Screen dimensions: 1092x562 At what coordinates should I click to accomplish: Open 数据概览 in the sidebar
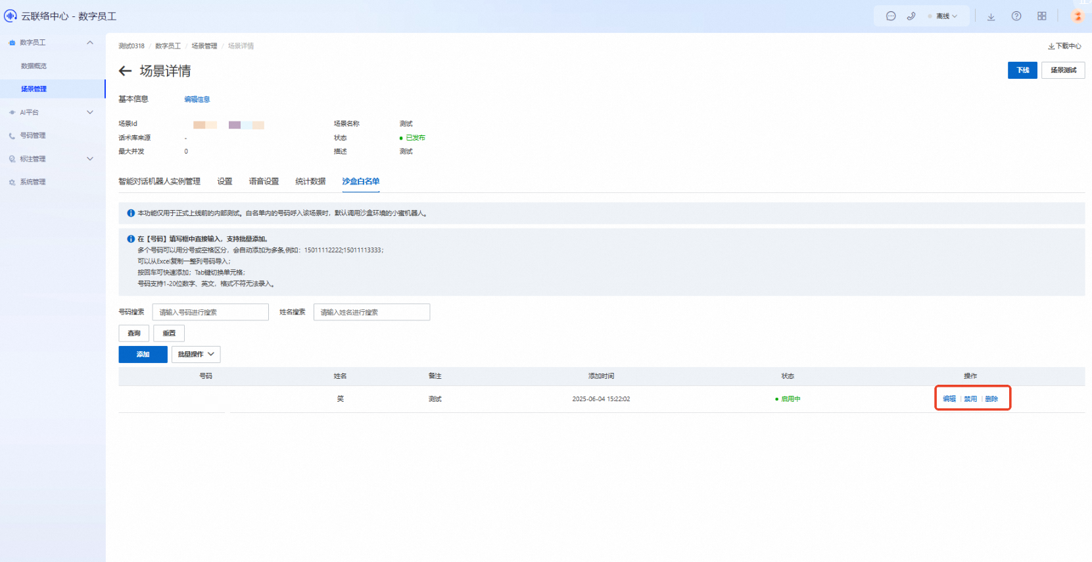point(34,66)
